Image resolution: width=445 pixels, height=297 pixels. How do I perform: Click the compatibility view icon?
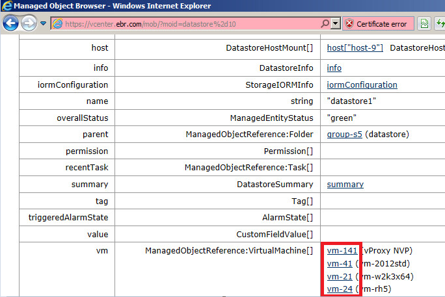coord(424,23)
